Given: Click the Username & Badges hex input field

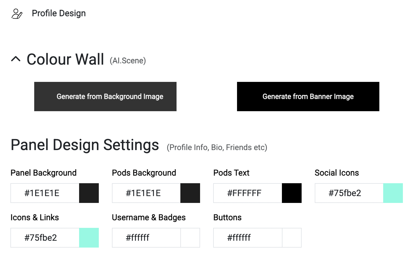Looking at the screenshot, I should (x=146, y=238).
